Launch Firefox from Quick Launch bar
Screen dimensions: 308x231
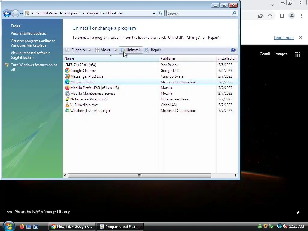[22, 226]
